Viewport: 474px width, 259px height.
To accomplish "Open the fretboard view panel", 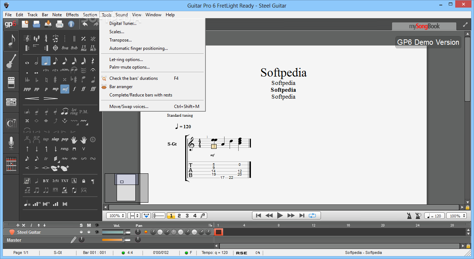I will coord(12,164).
